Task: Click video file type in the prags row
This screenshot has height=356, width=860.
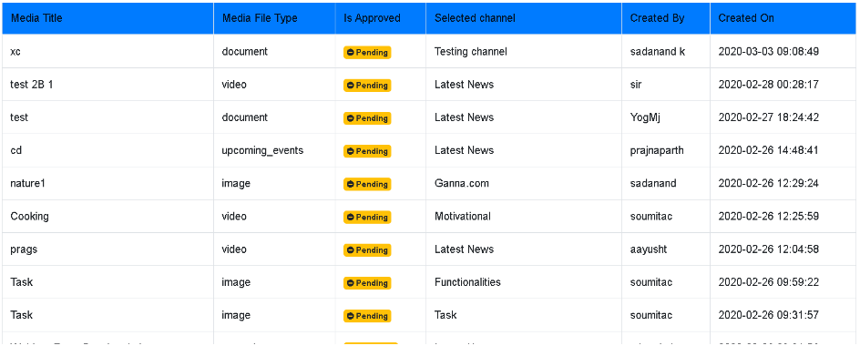Action: click(234, 249)
